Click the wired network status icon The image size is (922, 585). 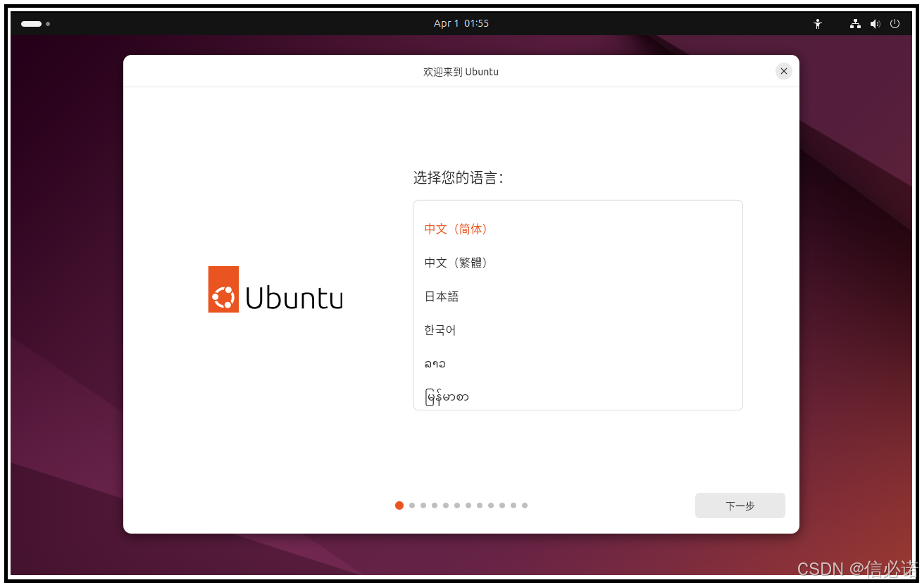point(855,24)
